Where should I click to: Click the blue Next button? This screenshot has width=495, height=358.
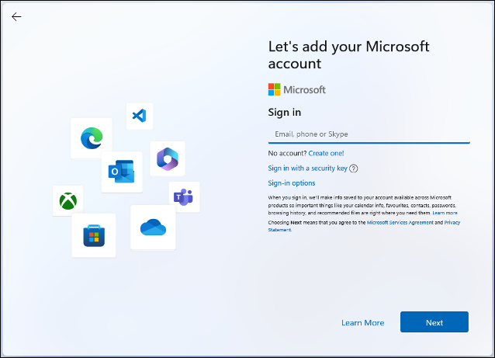(x=434, y=322)
